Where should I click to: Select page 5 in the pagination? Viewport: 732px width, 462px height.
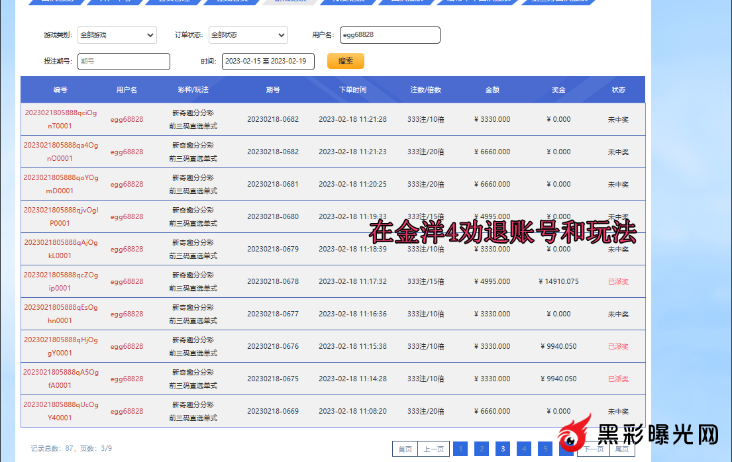pyautogui.click(x=545, y=449)
